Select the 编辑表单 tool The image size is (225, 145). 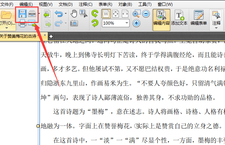pos(199,18)
